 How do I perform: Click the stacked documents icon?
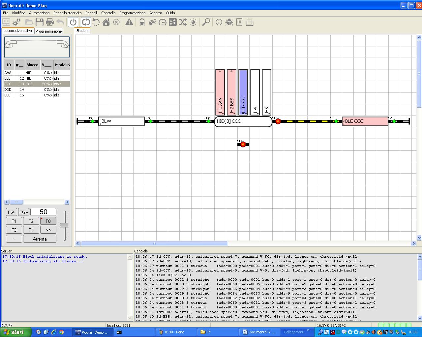(250, 22)
